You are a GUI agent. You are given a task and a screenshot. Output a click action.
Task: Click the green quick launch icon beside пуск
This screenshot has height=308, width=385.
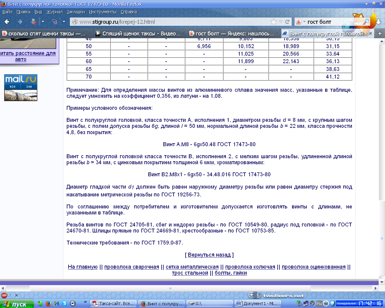point(40,303)
